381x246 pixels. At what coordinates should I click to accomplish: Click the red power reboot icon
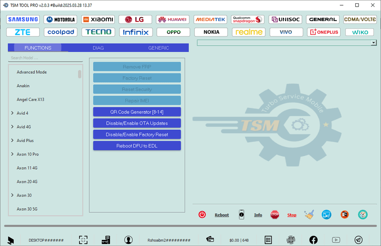click(x=202, y=215)
